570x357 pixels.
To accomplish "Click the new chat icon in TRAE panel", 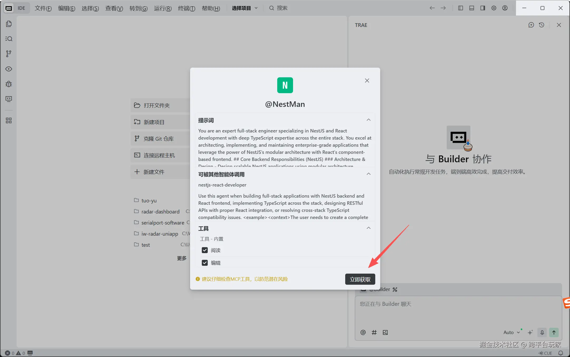I will click(x=531, y=25).
